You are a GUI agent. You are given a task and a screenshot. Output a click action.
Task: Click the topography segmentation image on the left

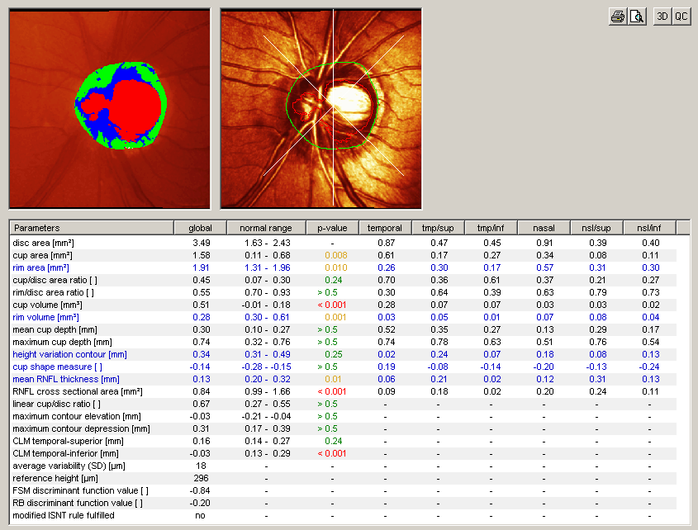(108, 108)
